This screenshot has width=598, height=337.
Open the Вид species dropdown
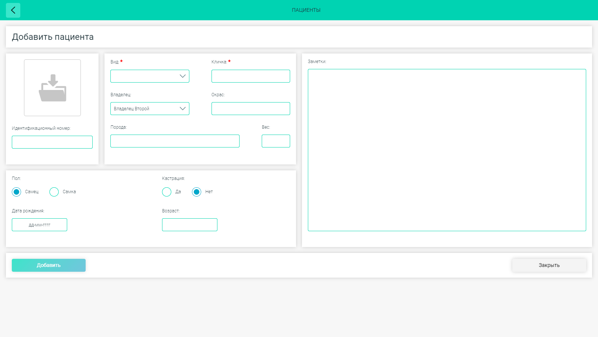[150, 76]
